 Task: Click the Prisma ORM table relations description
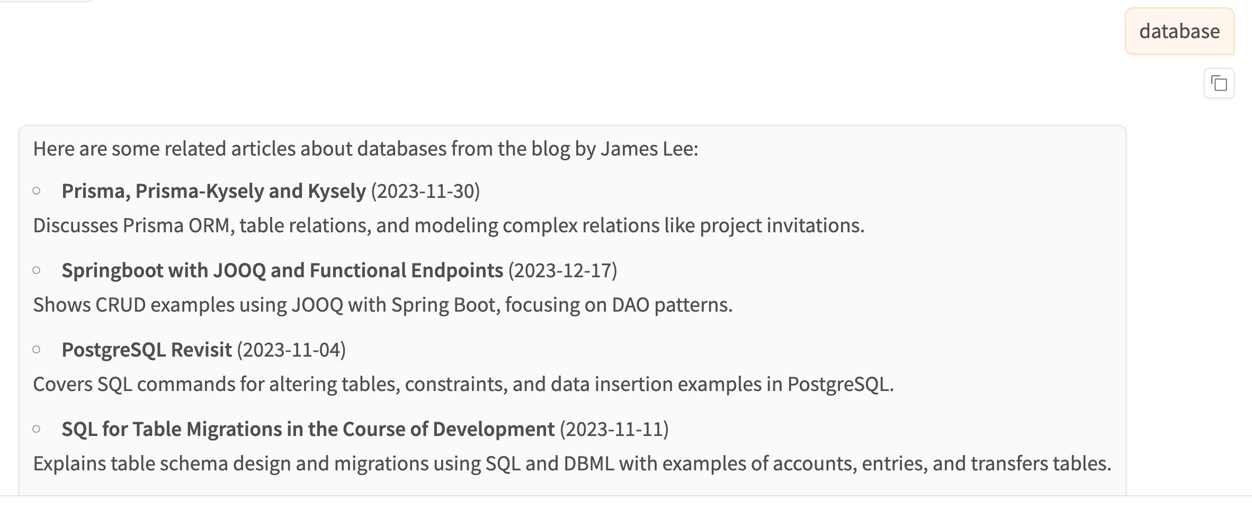tap(448, 225)
